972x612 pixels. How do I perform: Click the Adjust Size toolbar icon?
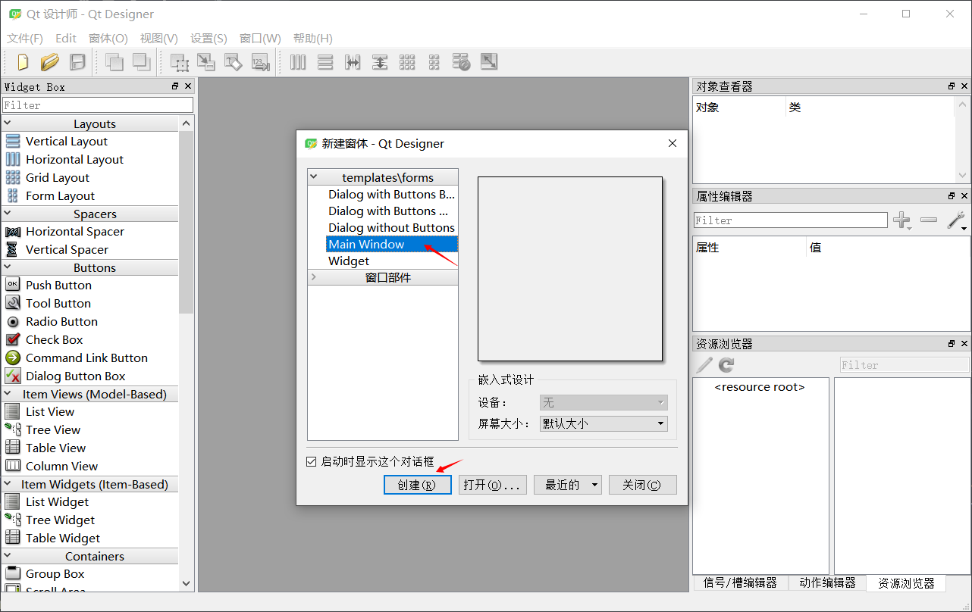coord(489,62)
